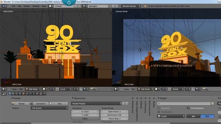This screenshot has height=124, width=221.
Task: Click the End Frame: 550 field
Action: (114, 115)
